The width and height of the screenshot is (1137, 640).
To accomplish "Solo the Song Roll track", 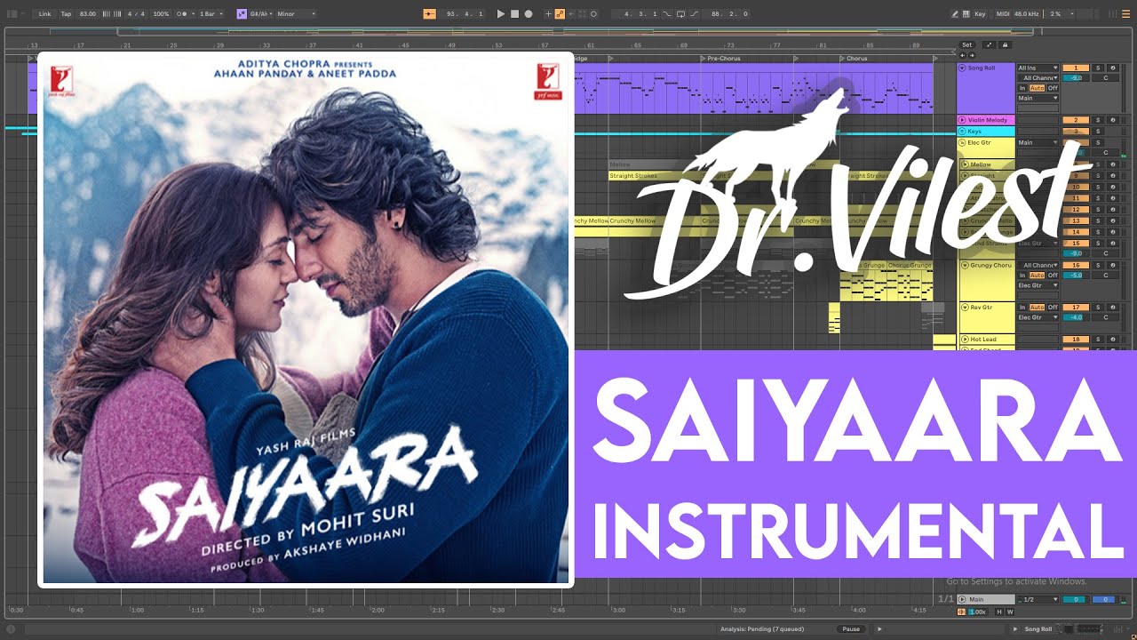I will (1098, 68).
